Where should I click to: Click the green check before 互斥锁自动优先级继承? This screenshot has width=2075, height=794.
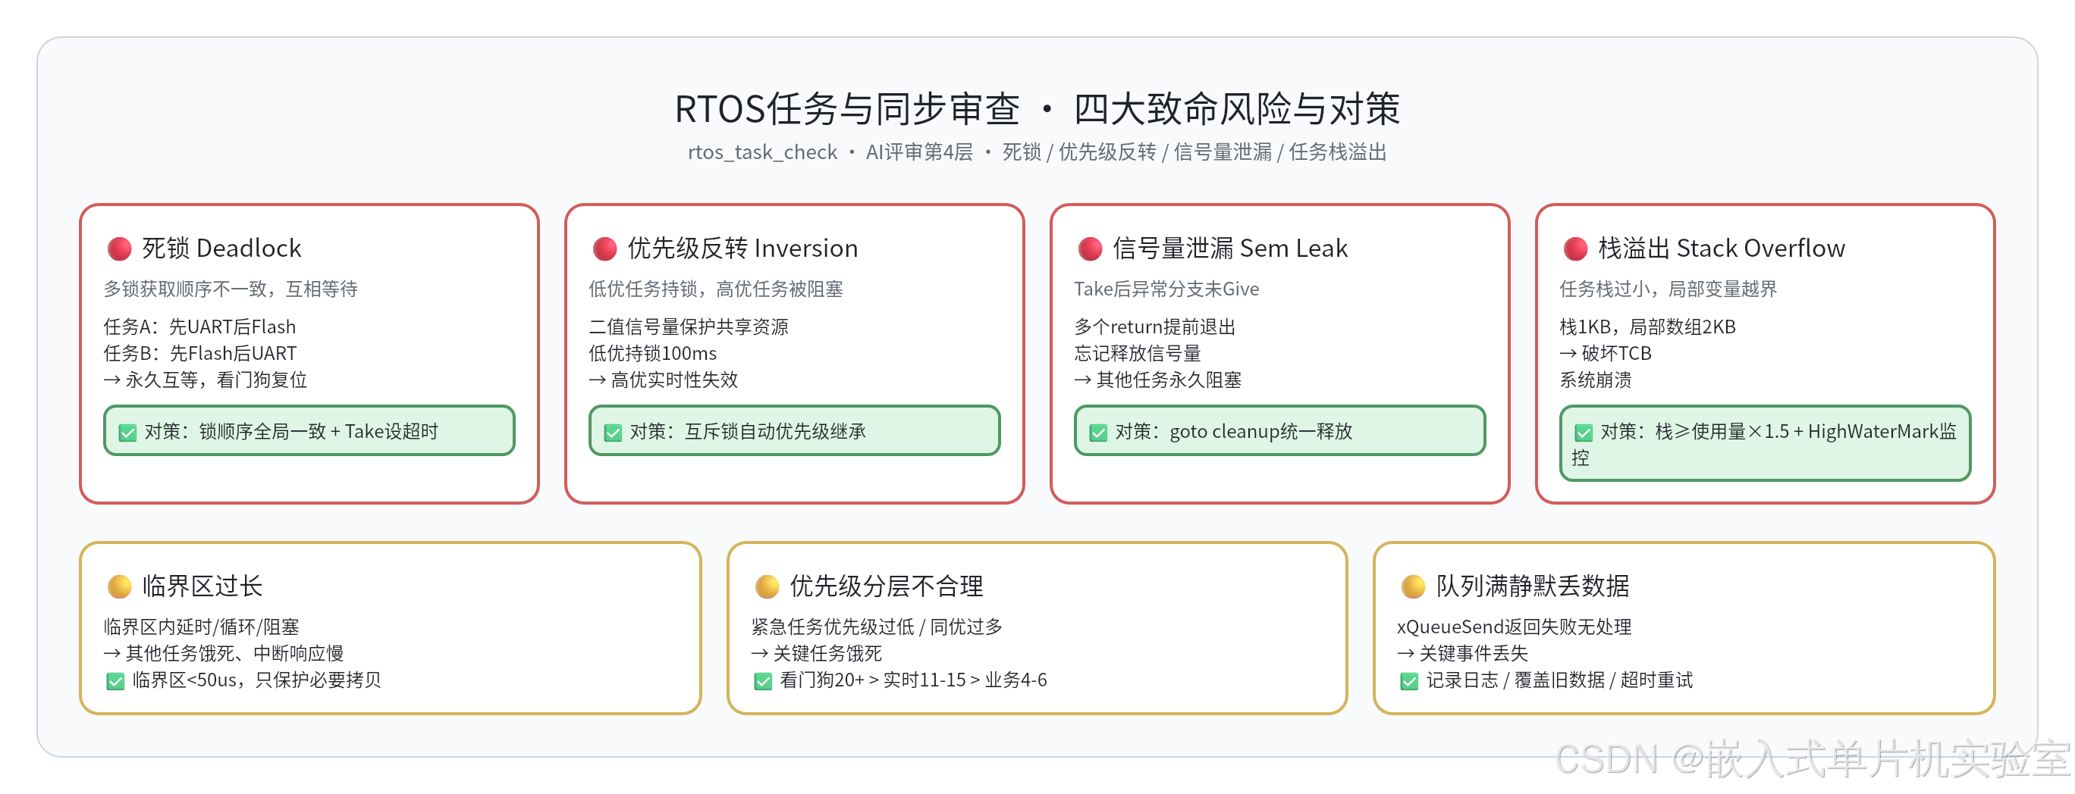[x=613, y=433]
